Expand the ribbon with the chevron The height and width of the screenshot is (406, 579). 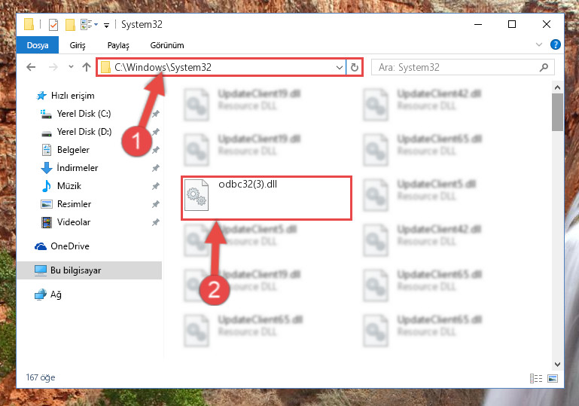coord(539,44)
